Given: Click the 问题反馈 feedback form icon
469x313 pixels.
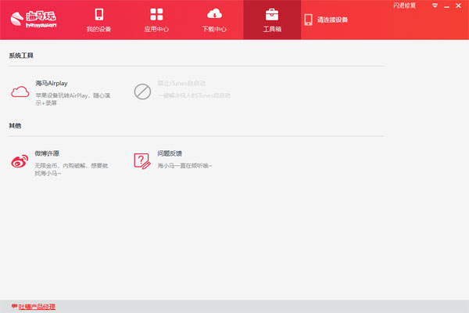Looking at the screenshot, I should click(x=141, y=161).
